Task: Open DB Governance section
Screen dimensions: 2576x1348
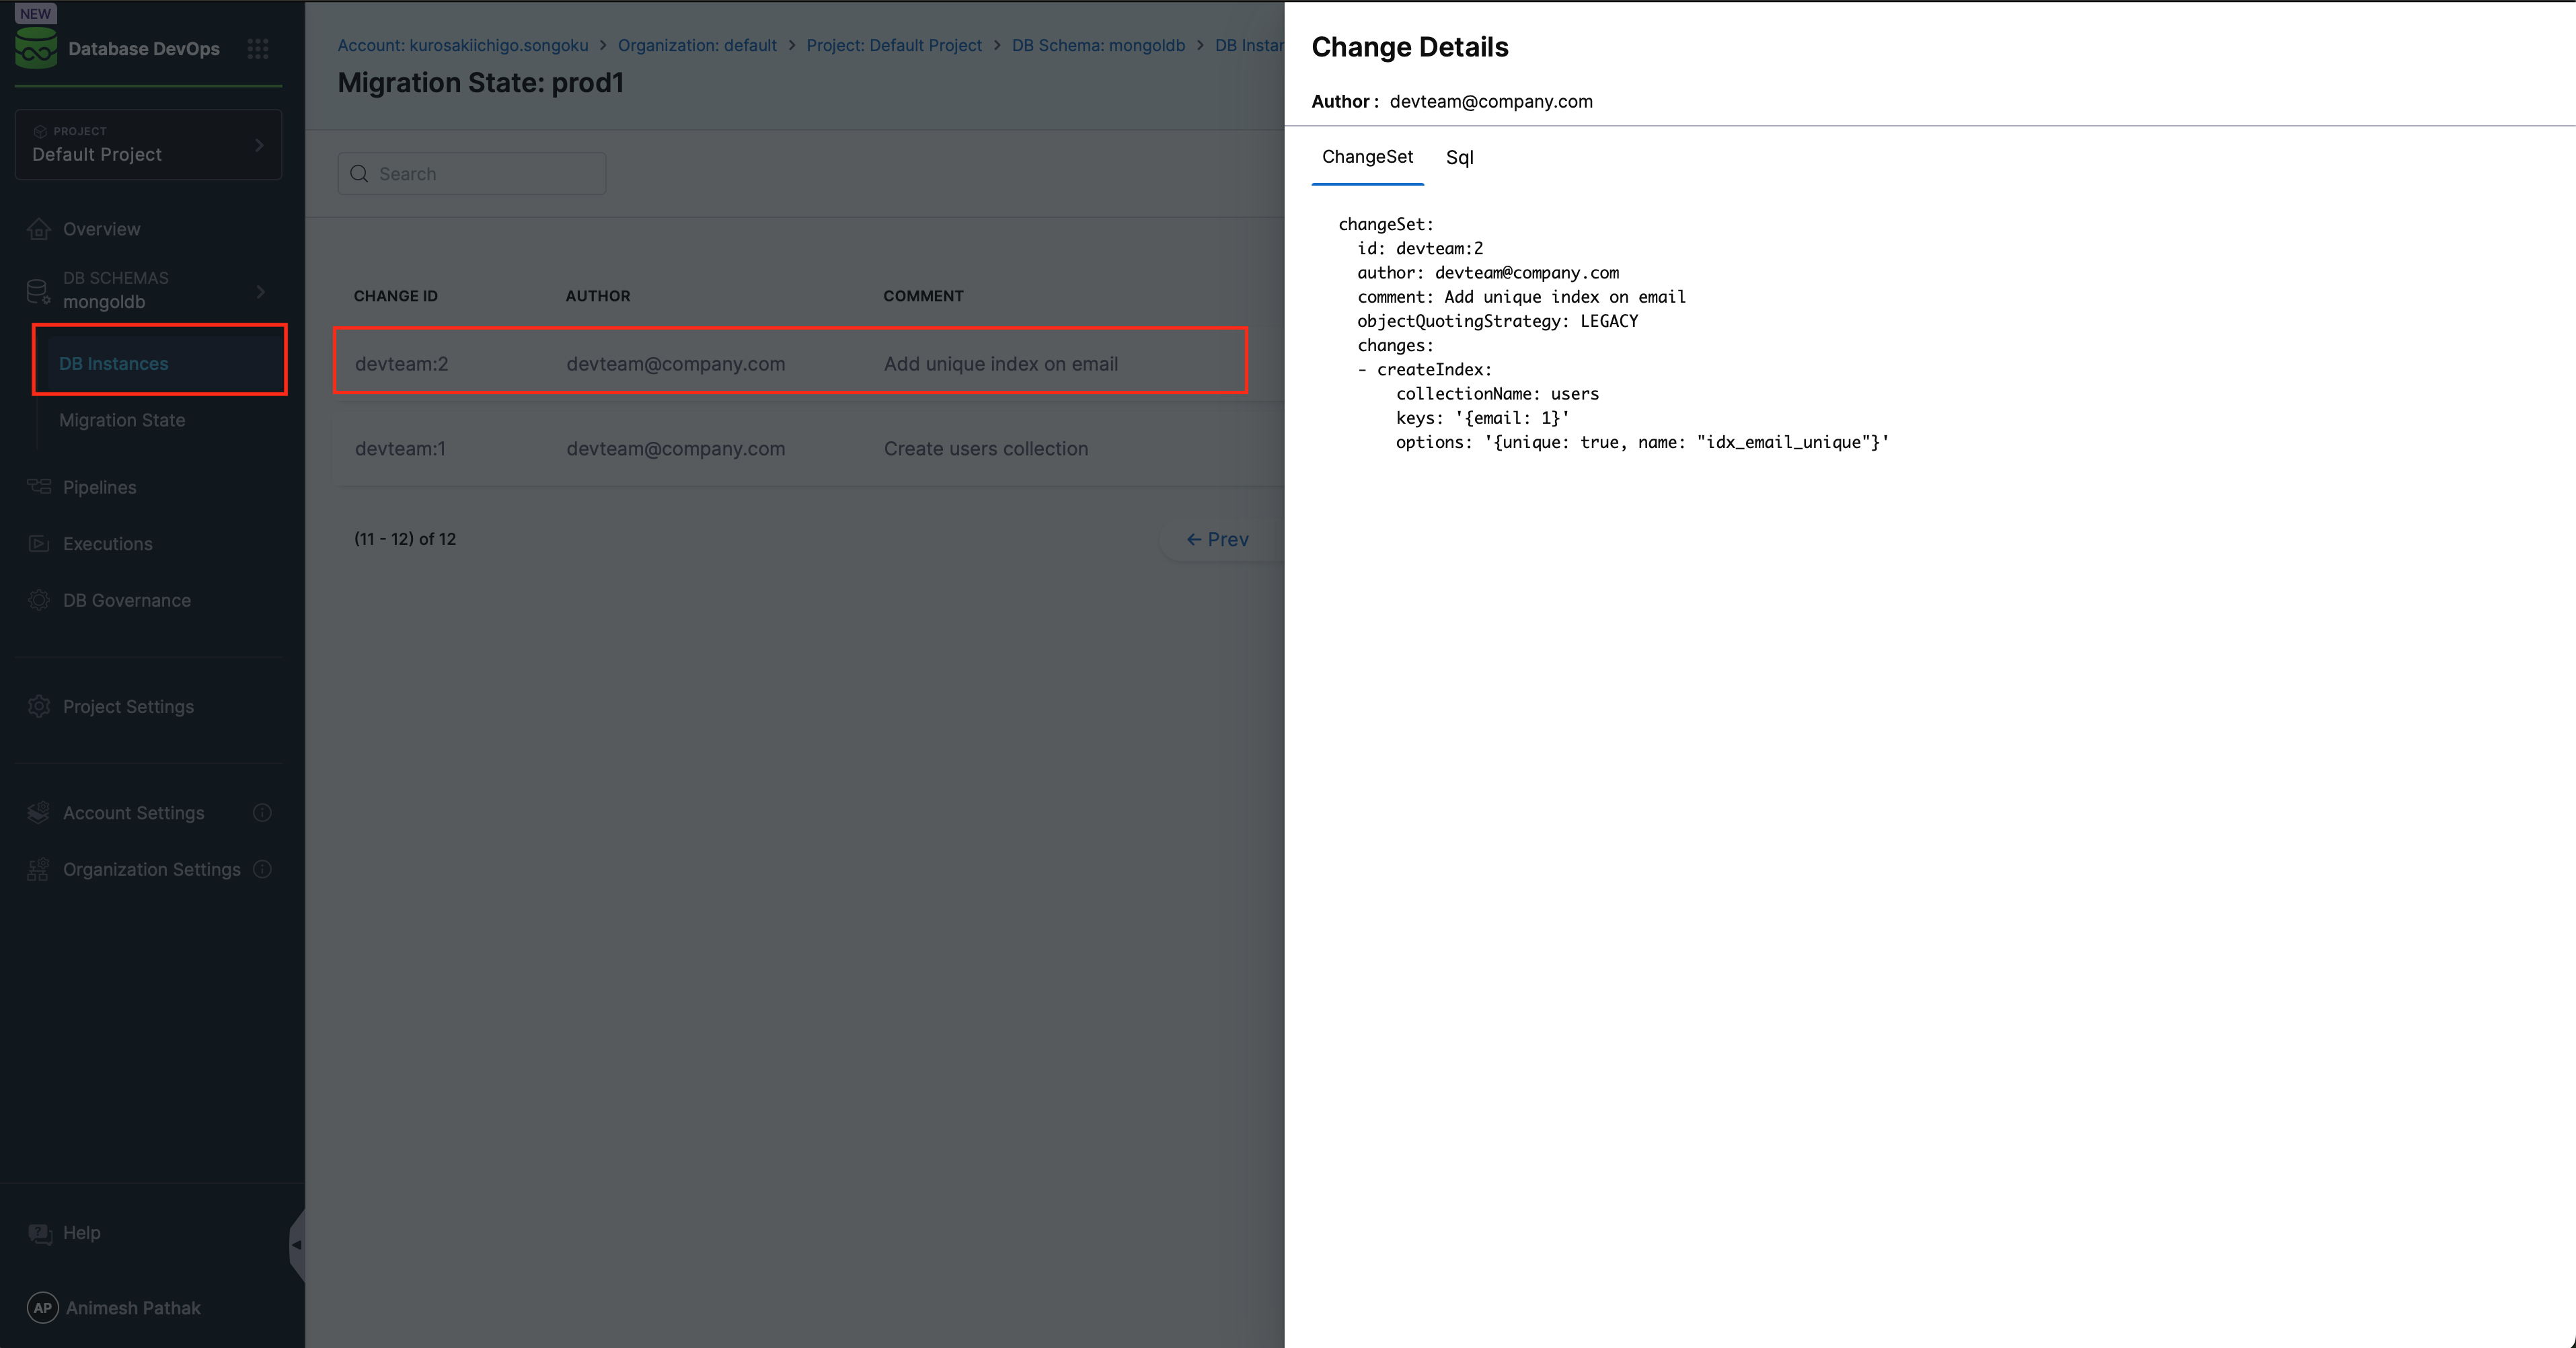Action: tap(126, 600)
